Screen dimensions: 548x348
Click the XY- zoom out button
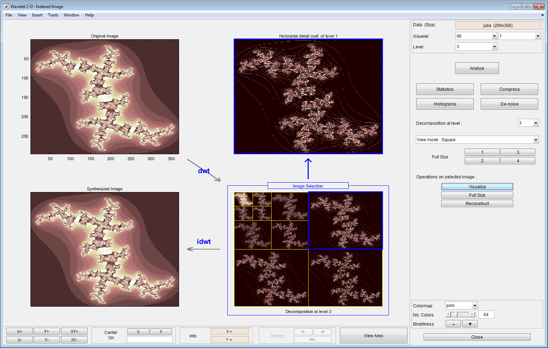tap(74, 340)
